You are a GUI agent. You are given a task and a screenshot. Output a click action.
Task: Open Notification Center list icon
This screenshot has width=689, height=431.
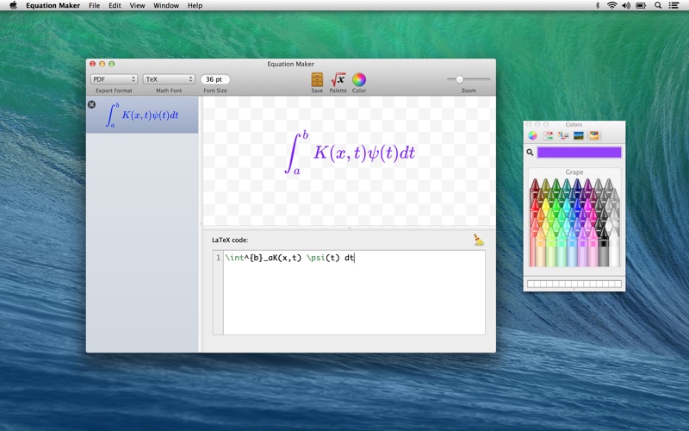[x=673, y=5]
